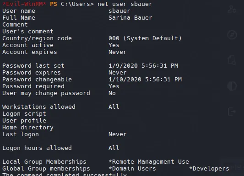Open the faint compass icon on right edge
Image resolution: width=244 pixels, height=176 pixels.
(232, 34)
